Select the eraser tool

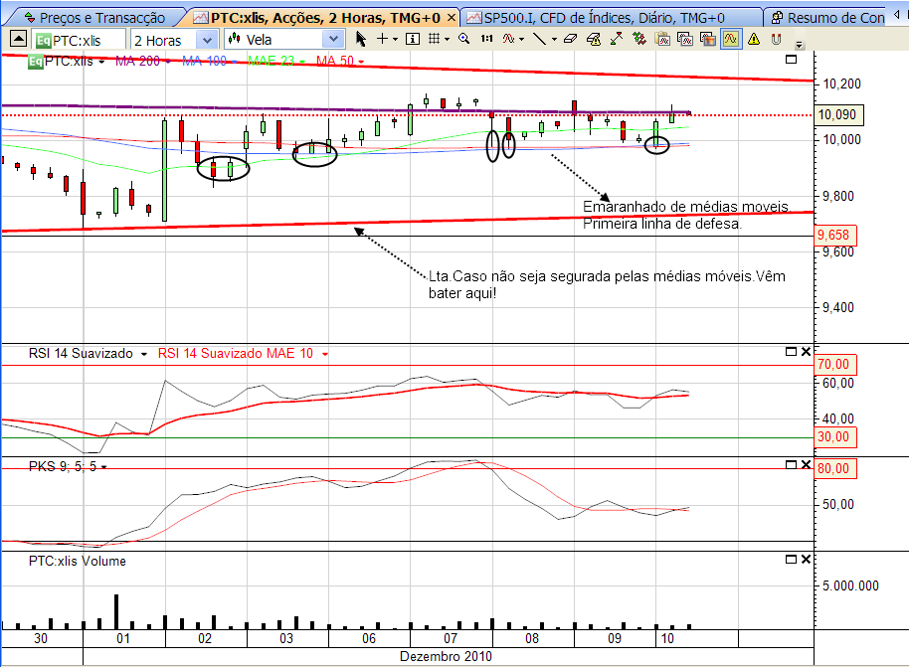click(571, 39)
